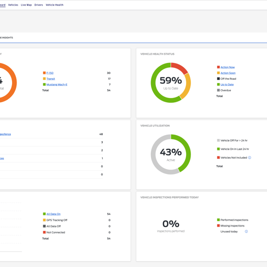Viewport: 267px width, 267px height.
Task: Click the green Mustang Mach-E legend swatch
Action: pyautogui.click(x=44, y=84)
